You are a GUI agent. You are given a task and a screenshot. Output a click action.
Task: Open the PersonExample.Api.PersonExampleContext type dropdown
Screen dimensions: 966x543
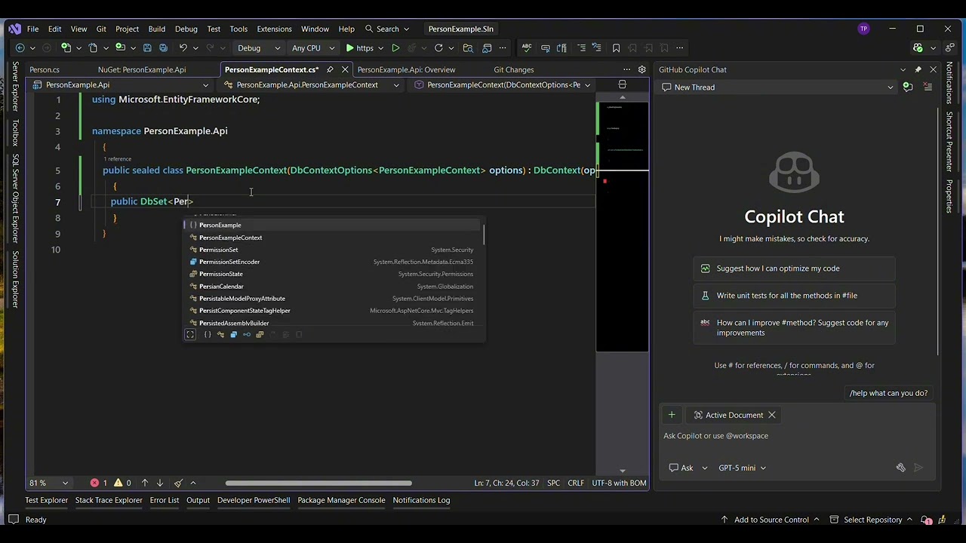tap(313, 84)
